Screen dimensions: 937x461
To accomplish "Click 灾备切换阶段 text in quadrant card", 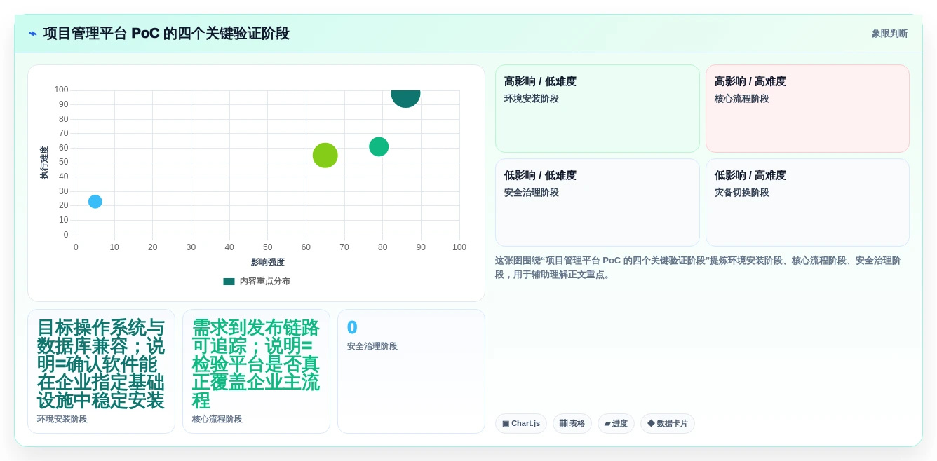I will (742, 193).
